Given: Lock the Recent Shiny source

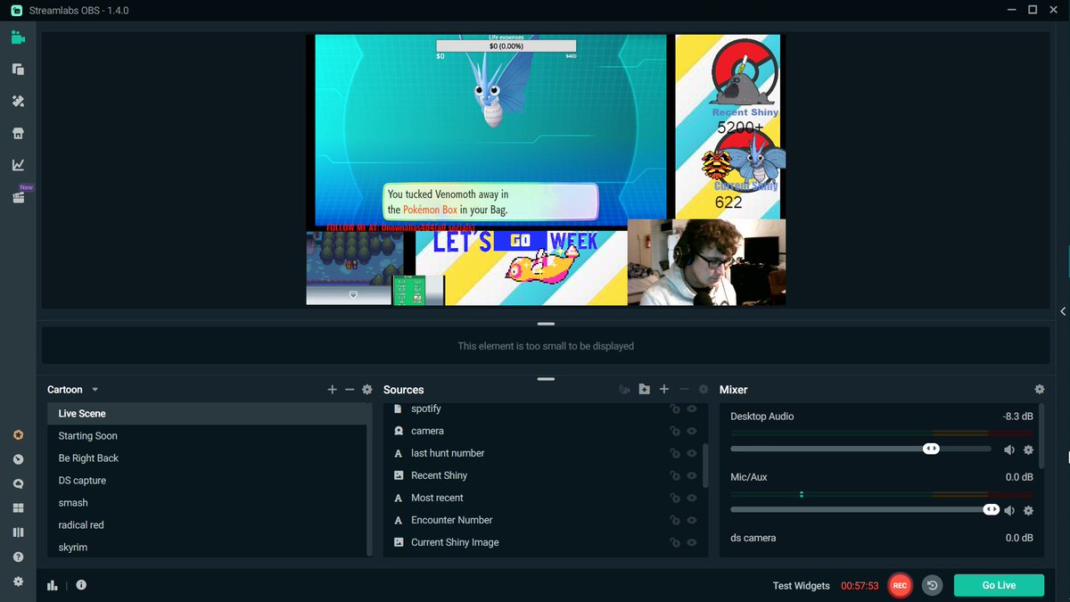Looking at the screenshot, I should [675, 475].
